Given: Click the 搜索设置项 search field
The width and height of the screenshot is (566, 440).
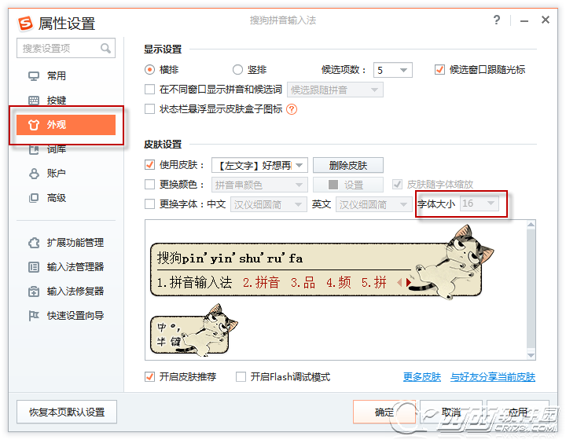Looking at the screenshot, I should (66, 48).
